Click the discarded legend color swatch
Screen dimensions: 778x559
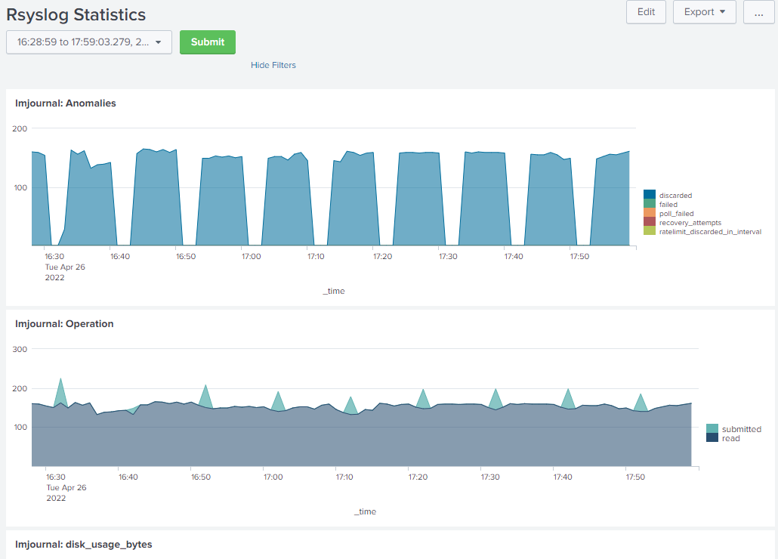tap(650, 194)
